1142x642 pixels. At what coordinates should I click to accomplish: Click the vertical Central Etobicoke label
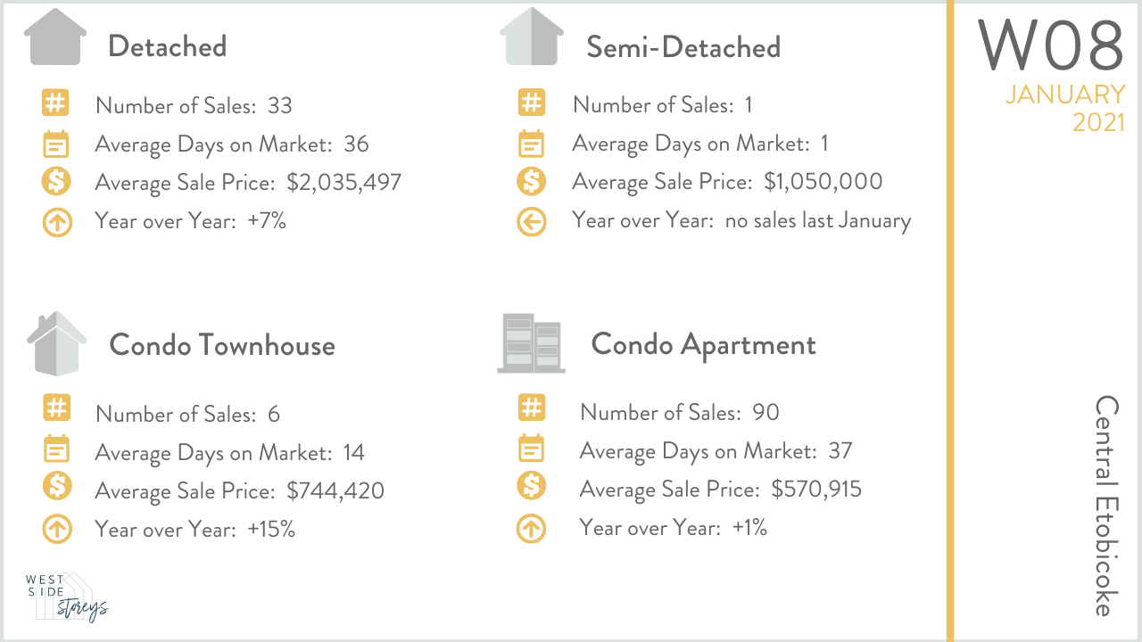1105,505
